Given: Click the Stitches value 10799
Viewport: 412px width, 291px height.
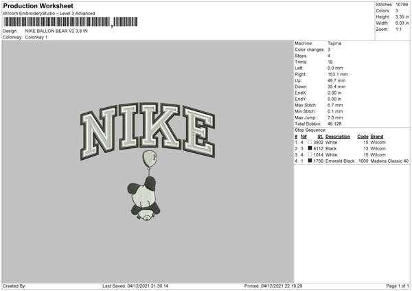Looking at the screenshot, I should (402, 5).
